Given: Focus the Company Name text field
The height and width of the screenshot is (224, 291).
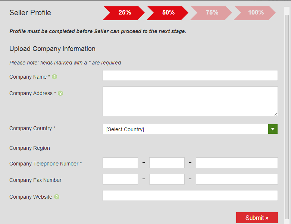Looking at the screenshot, I should 190,76.
